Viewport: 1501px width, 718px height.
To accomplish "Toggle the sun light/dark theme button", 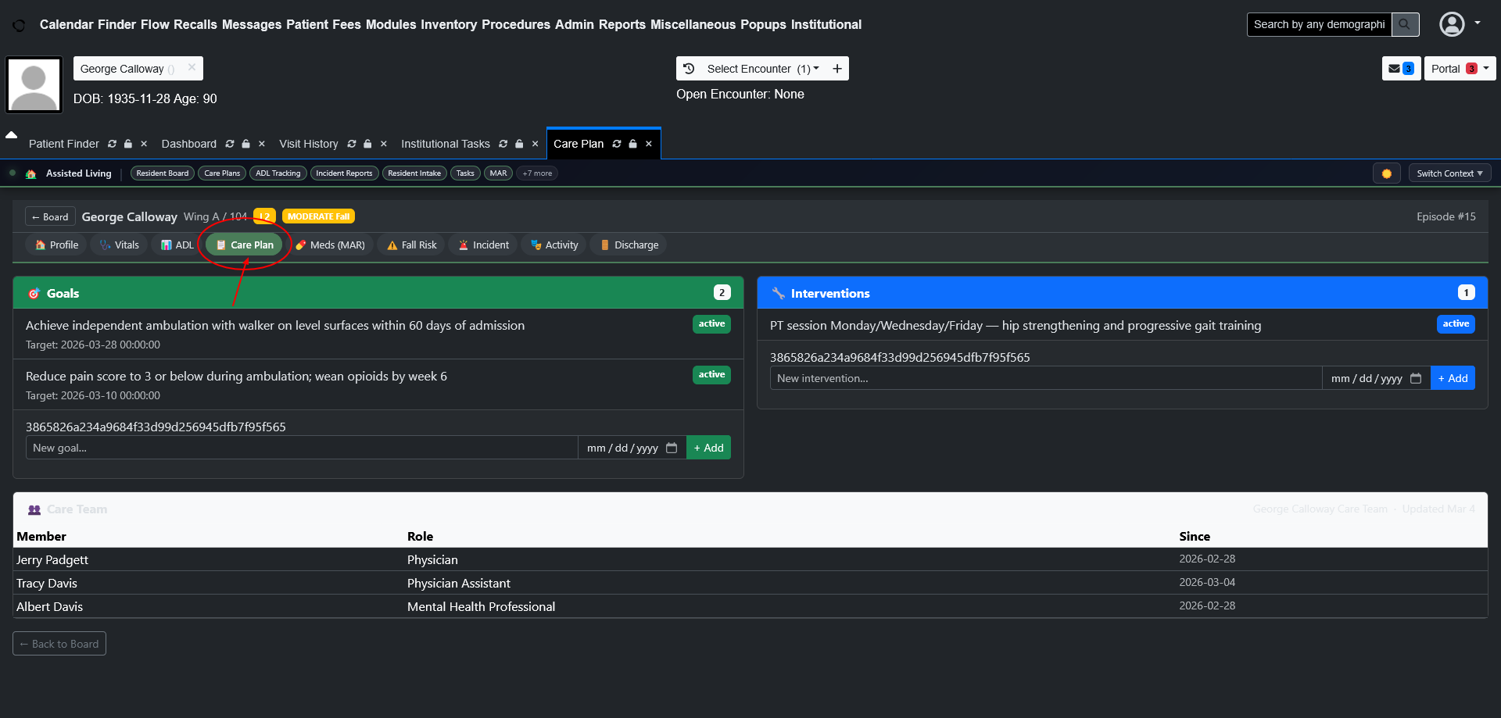I will coord(1386,173).
